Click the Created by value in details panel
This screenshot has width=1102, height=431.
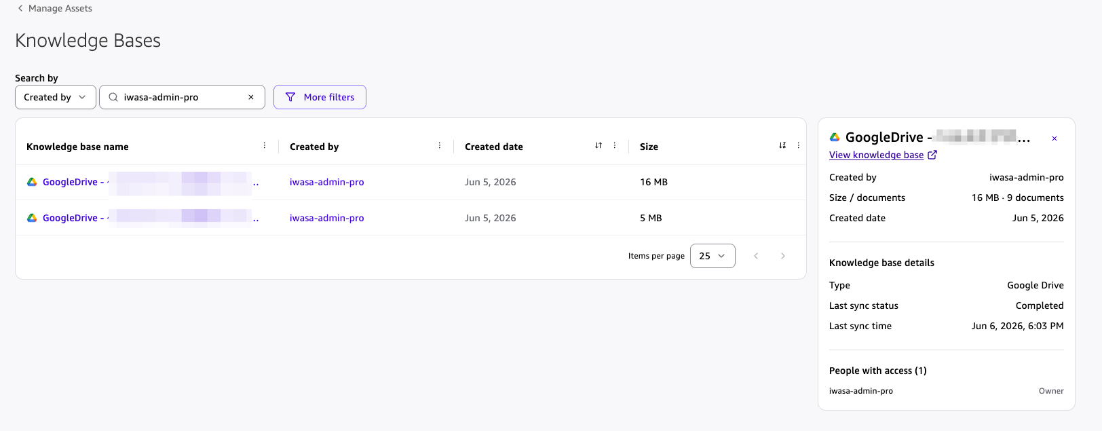click(1027, 177)
